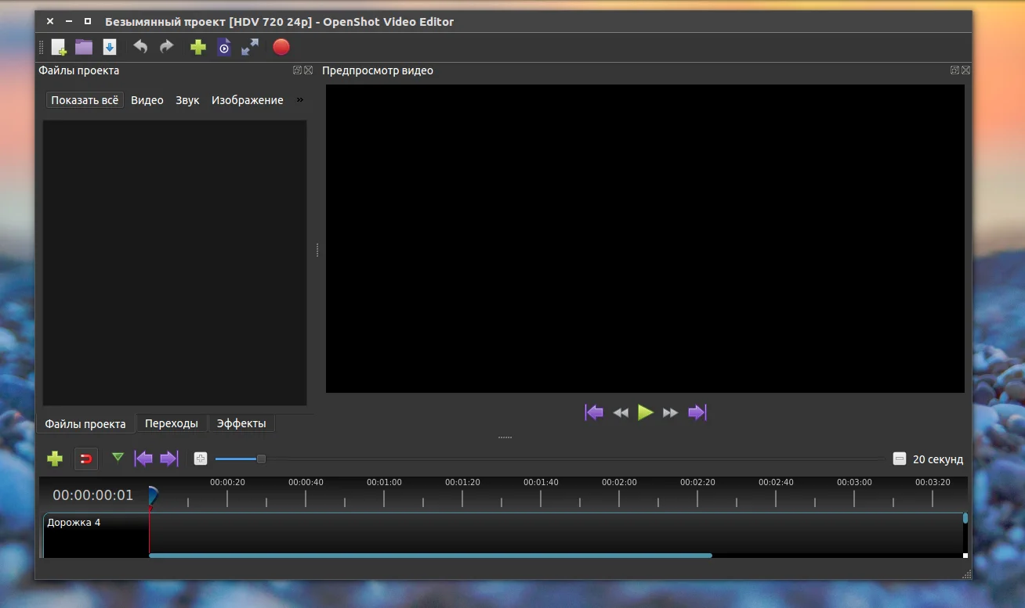Add a track using the timeline plus icon

click(x=55, y=459)
